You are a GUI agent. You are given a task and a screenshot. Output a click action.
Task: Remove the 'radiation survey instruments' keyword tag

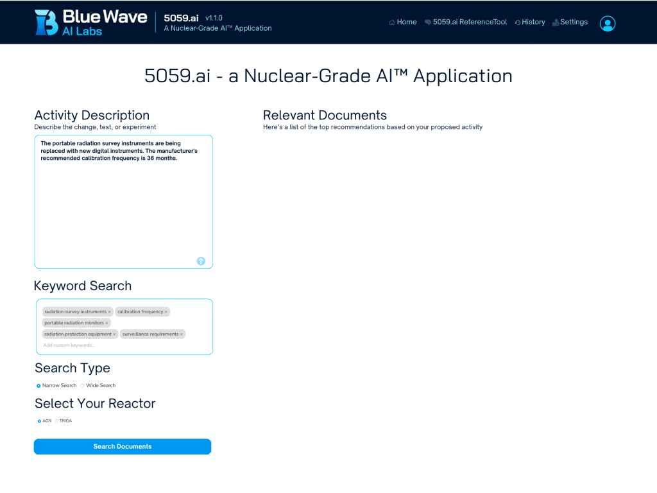tap(110, 312)
